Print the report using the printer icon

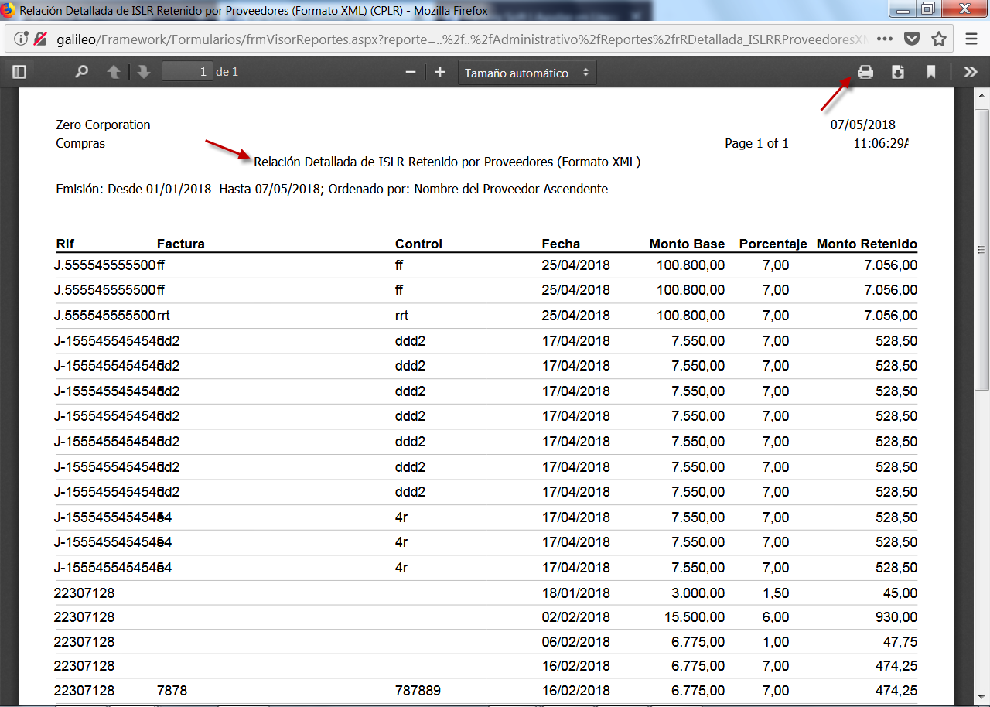[x=865, y=73]
